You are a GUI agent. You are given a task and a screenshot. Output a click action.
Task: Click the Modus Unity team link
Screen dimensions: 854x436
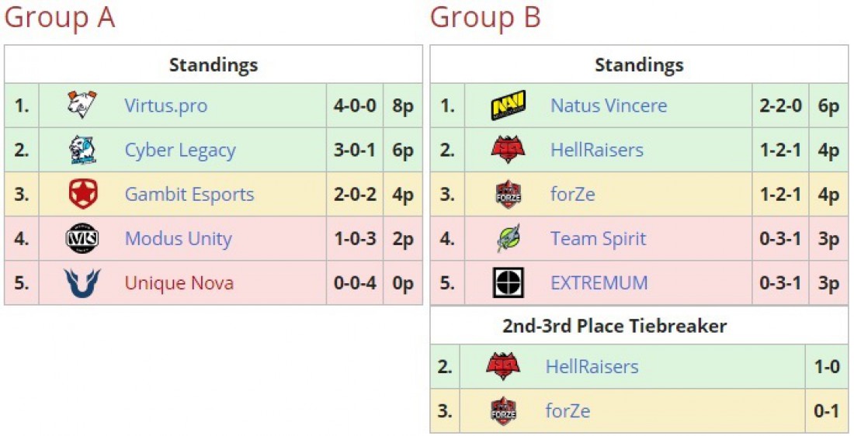179,238
